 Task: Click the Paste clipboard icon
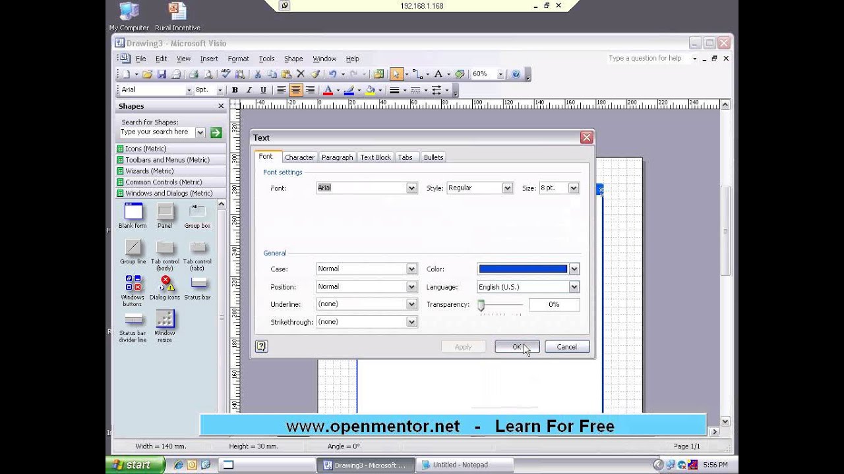coord(286,74)
